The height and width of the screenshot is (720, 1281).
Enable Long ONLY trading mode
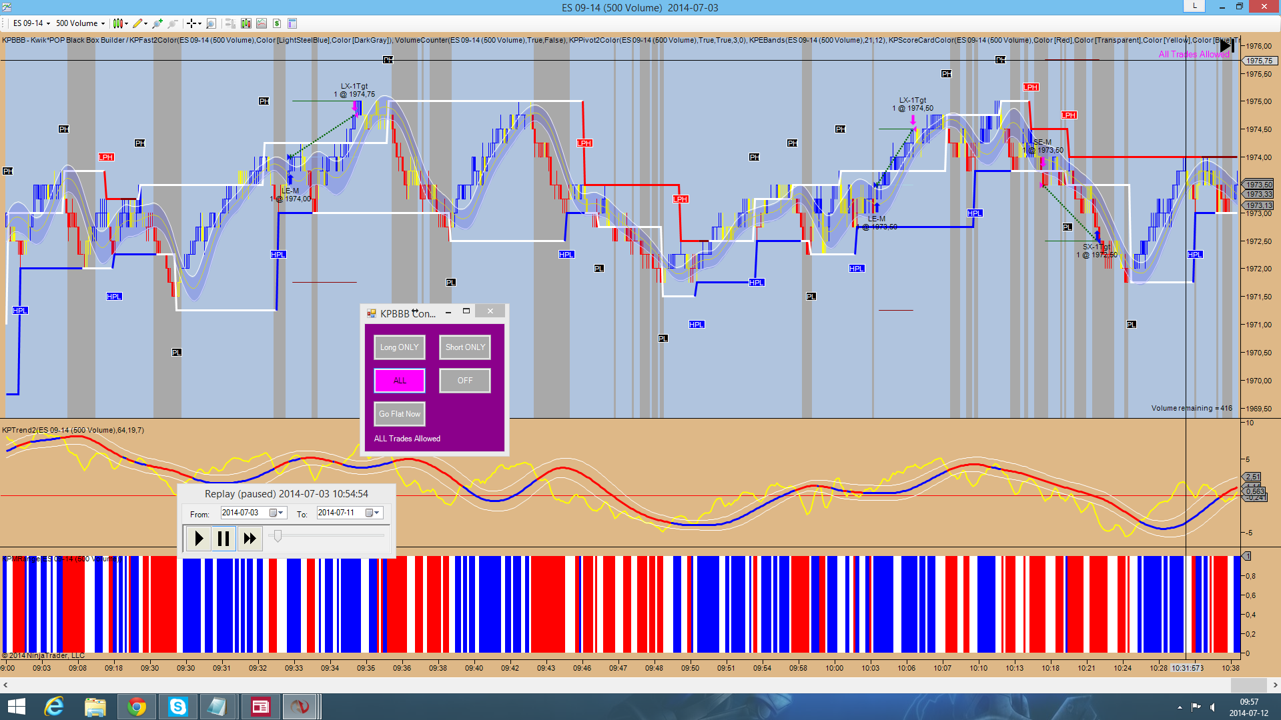(399, 347)
